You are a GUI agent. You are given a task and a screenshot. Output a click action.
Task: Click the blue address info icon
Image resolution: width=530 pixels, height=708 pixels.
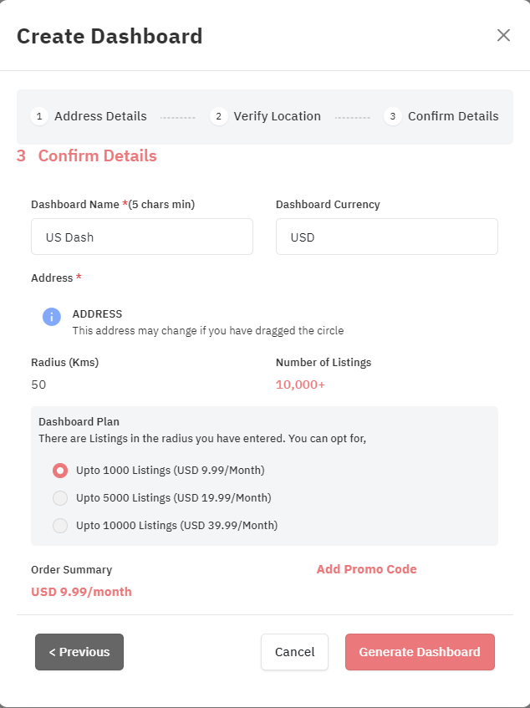[x=52, y=317]
